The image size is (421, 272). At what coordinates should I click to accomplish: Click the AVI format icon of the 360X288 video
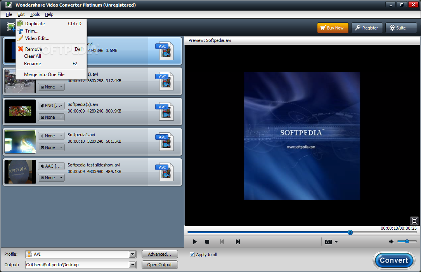point(165,81)
